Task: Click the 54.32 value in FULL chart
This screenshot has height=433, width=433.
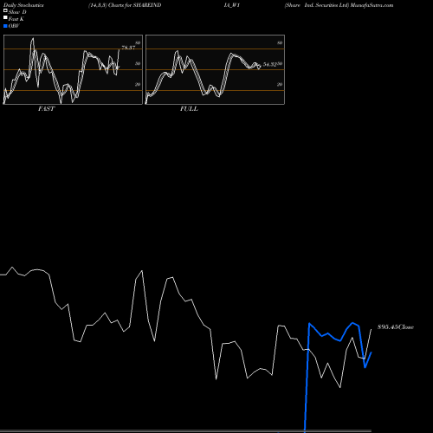Action: [270, 64]
